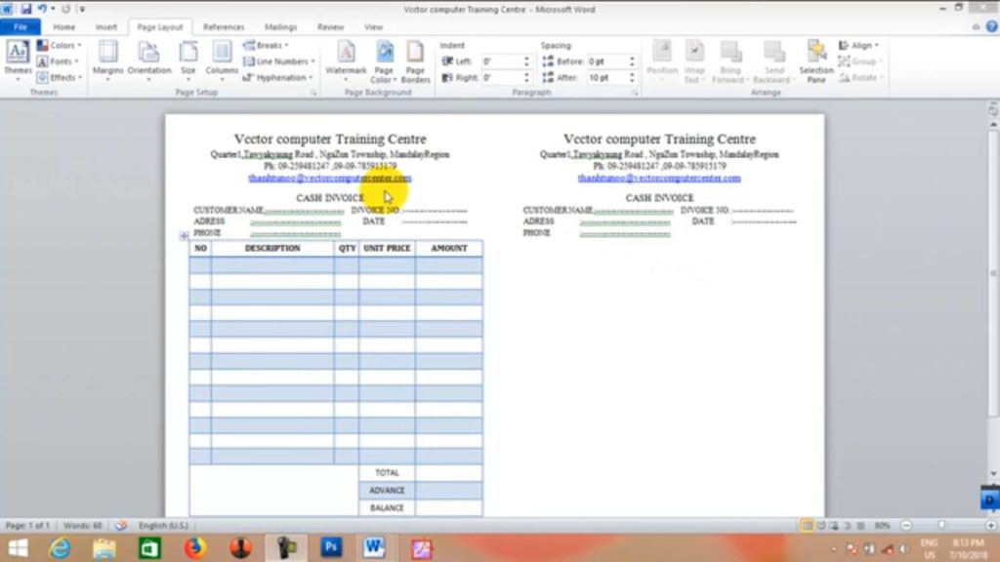Viewport: 1000px width, 562px height.
Task: Expand the Line Numbers dropdown
Action: (x=279, y=61)
